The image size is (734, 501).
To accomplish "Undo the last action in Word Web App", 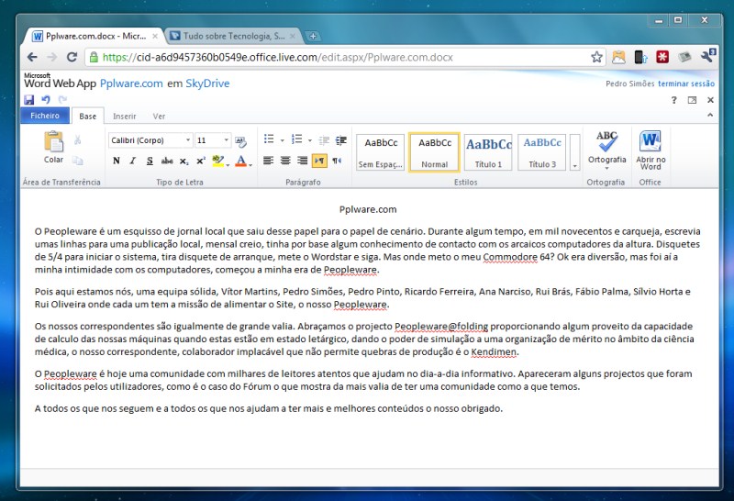I will click(x=45, y=99).
